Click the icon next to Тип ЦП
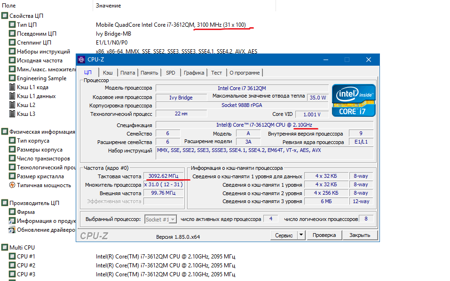This screenshot has width=450, height=281. pyautogui.click(x=12, y=25)
